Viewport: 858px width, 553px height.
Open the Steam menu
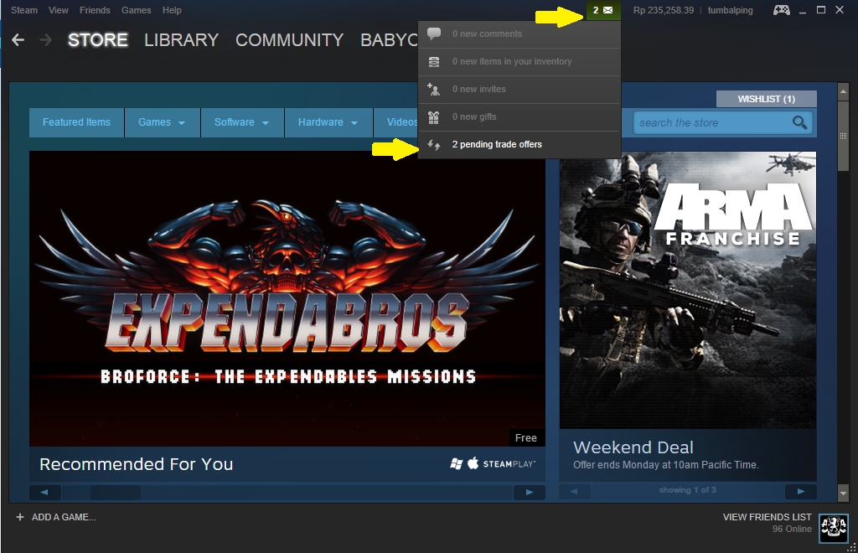24,10
